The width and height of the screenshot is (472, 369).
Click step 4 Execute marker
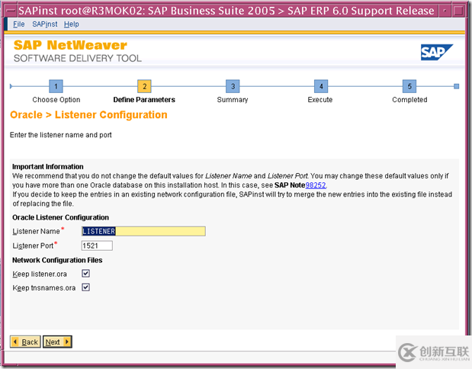coord(321,86)
